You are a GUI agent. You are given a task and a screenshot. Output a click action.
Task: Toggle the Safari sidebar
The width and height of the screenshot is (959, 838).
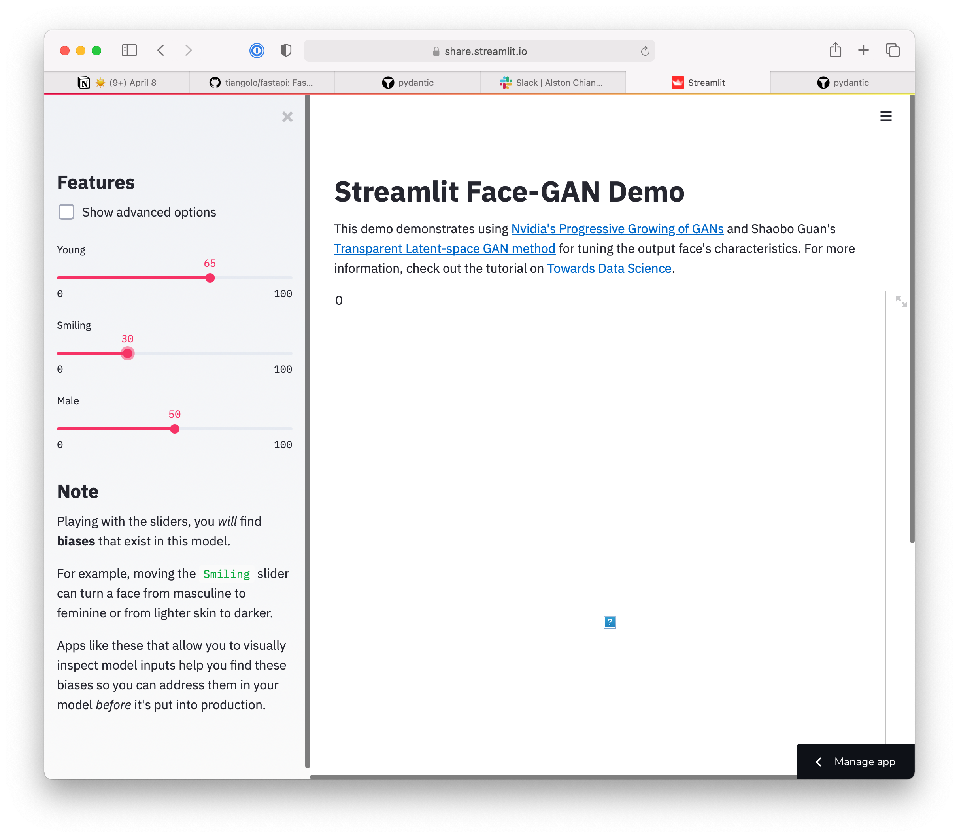[x=130, y=50]
